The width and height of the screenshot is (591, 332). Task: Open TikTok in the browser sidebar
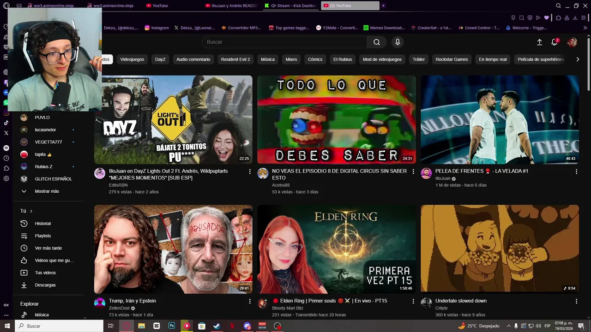point(6,123)
